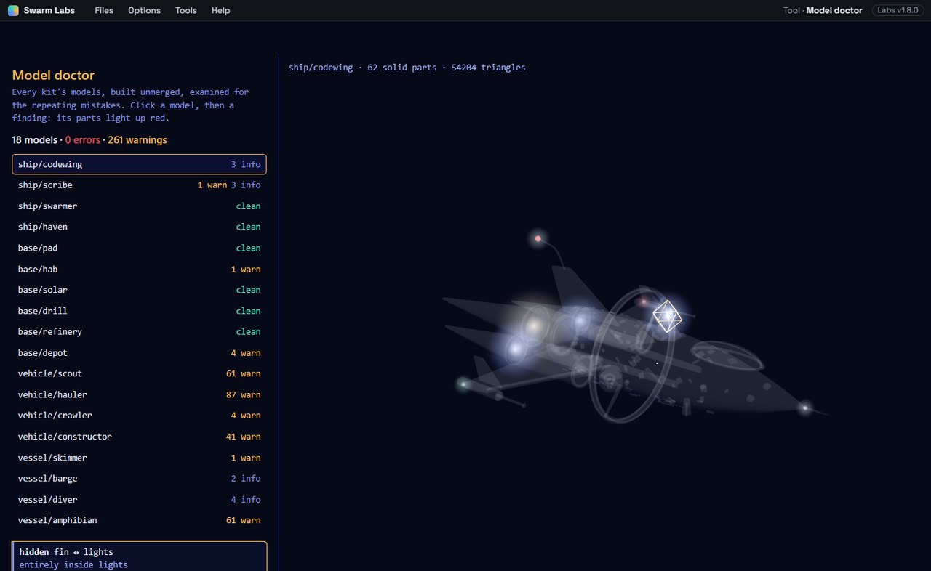Select the vessel/barge model
This screenshot has width=931, height=571.
(140, 478)
